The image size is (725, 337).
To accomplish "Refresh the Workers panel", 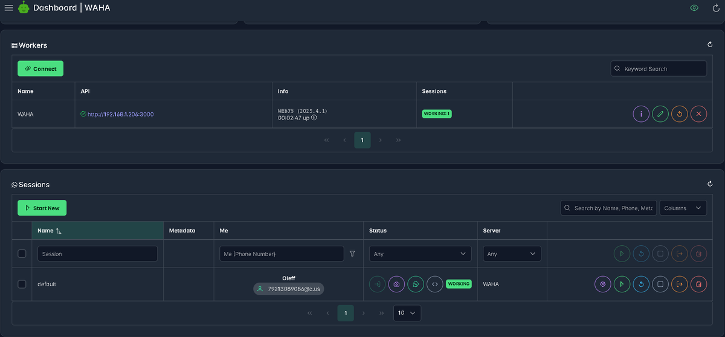I will point(710,45).
